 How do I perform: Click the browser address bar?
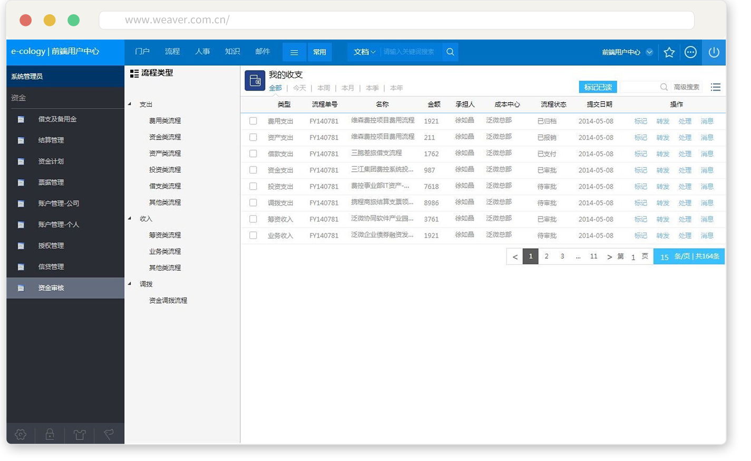coord(396,20)
